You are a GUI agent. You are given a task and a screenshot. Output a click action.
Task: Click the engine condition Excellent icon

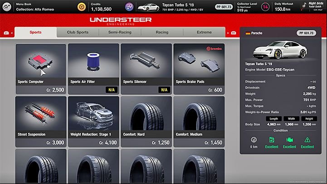click(289, 140)
